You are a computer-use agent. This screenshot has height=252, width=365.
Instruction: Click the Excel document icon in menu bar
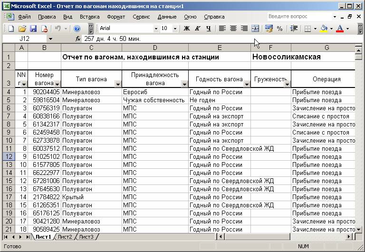click(x=9, y=17)
